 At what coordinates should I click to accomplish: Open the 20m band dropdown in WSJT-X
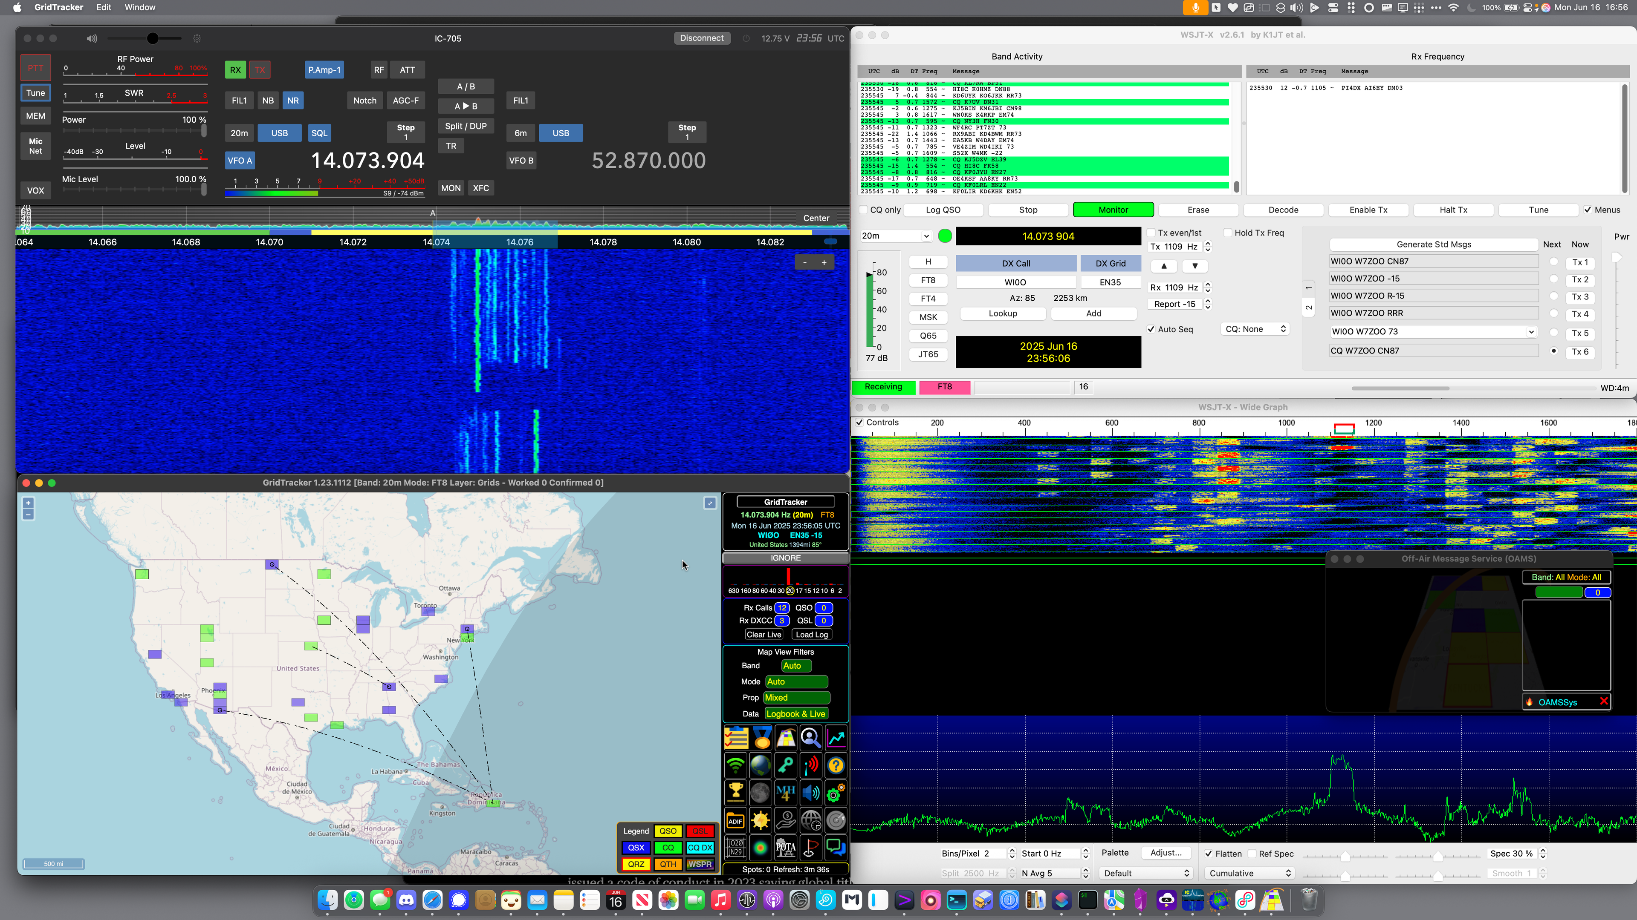point(895,236)
